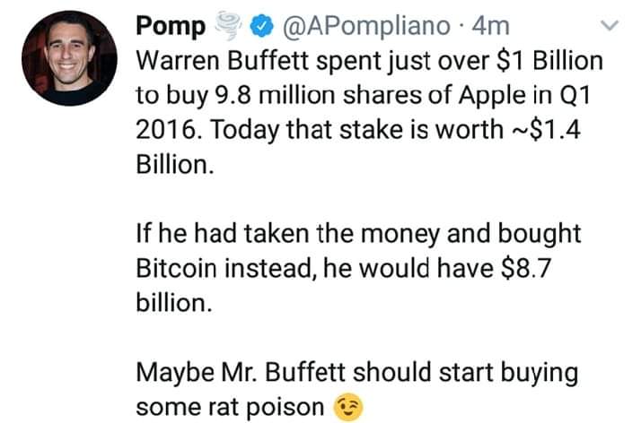Expand the tweet options chevron

tap(611, 27)
